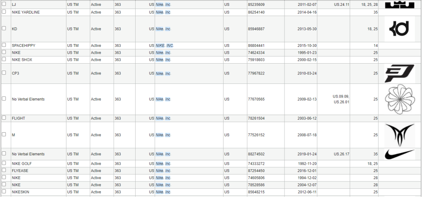The image size is (422, 197).
Task: Click the KD logo image
Action: (399, 29)
